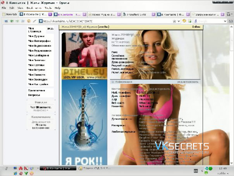The width and height of the screenshot is (234, 176).
Task: Click the profile photo of man pointing
Action: (84, 50)
